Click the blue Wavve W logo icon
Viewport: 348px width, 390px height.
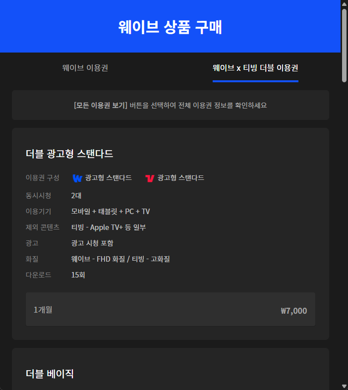[x=77, y=178]
